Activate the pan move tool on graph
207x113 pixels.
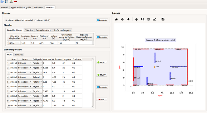click(x=137, y=19)
